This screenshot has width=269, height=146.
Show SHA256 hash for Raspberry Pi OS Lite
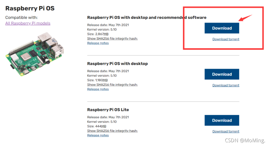pyautogui.click(x=112, y=131)
